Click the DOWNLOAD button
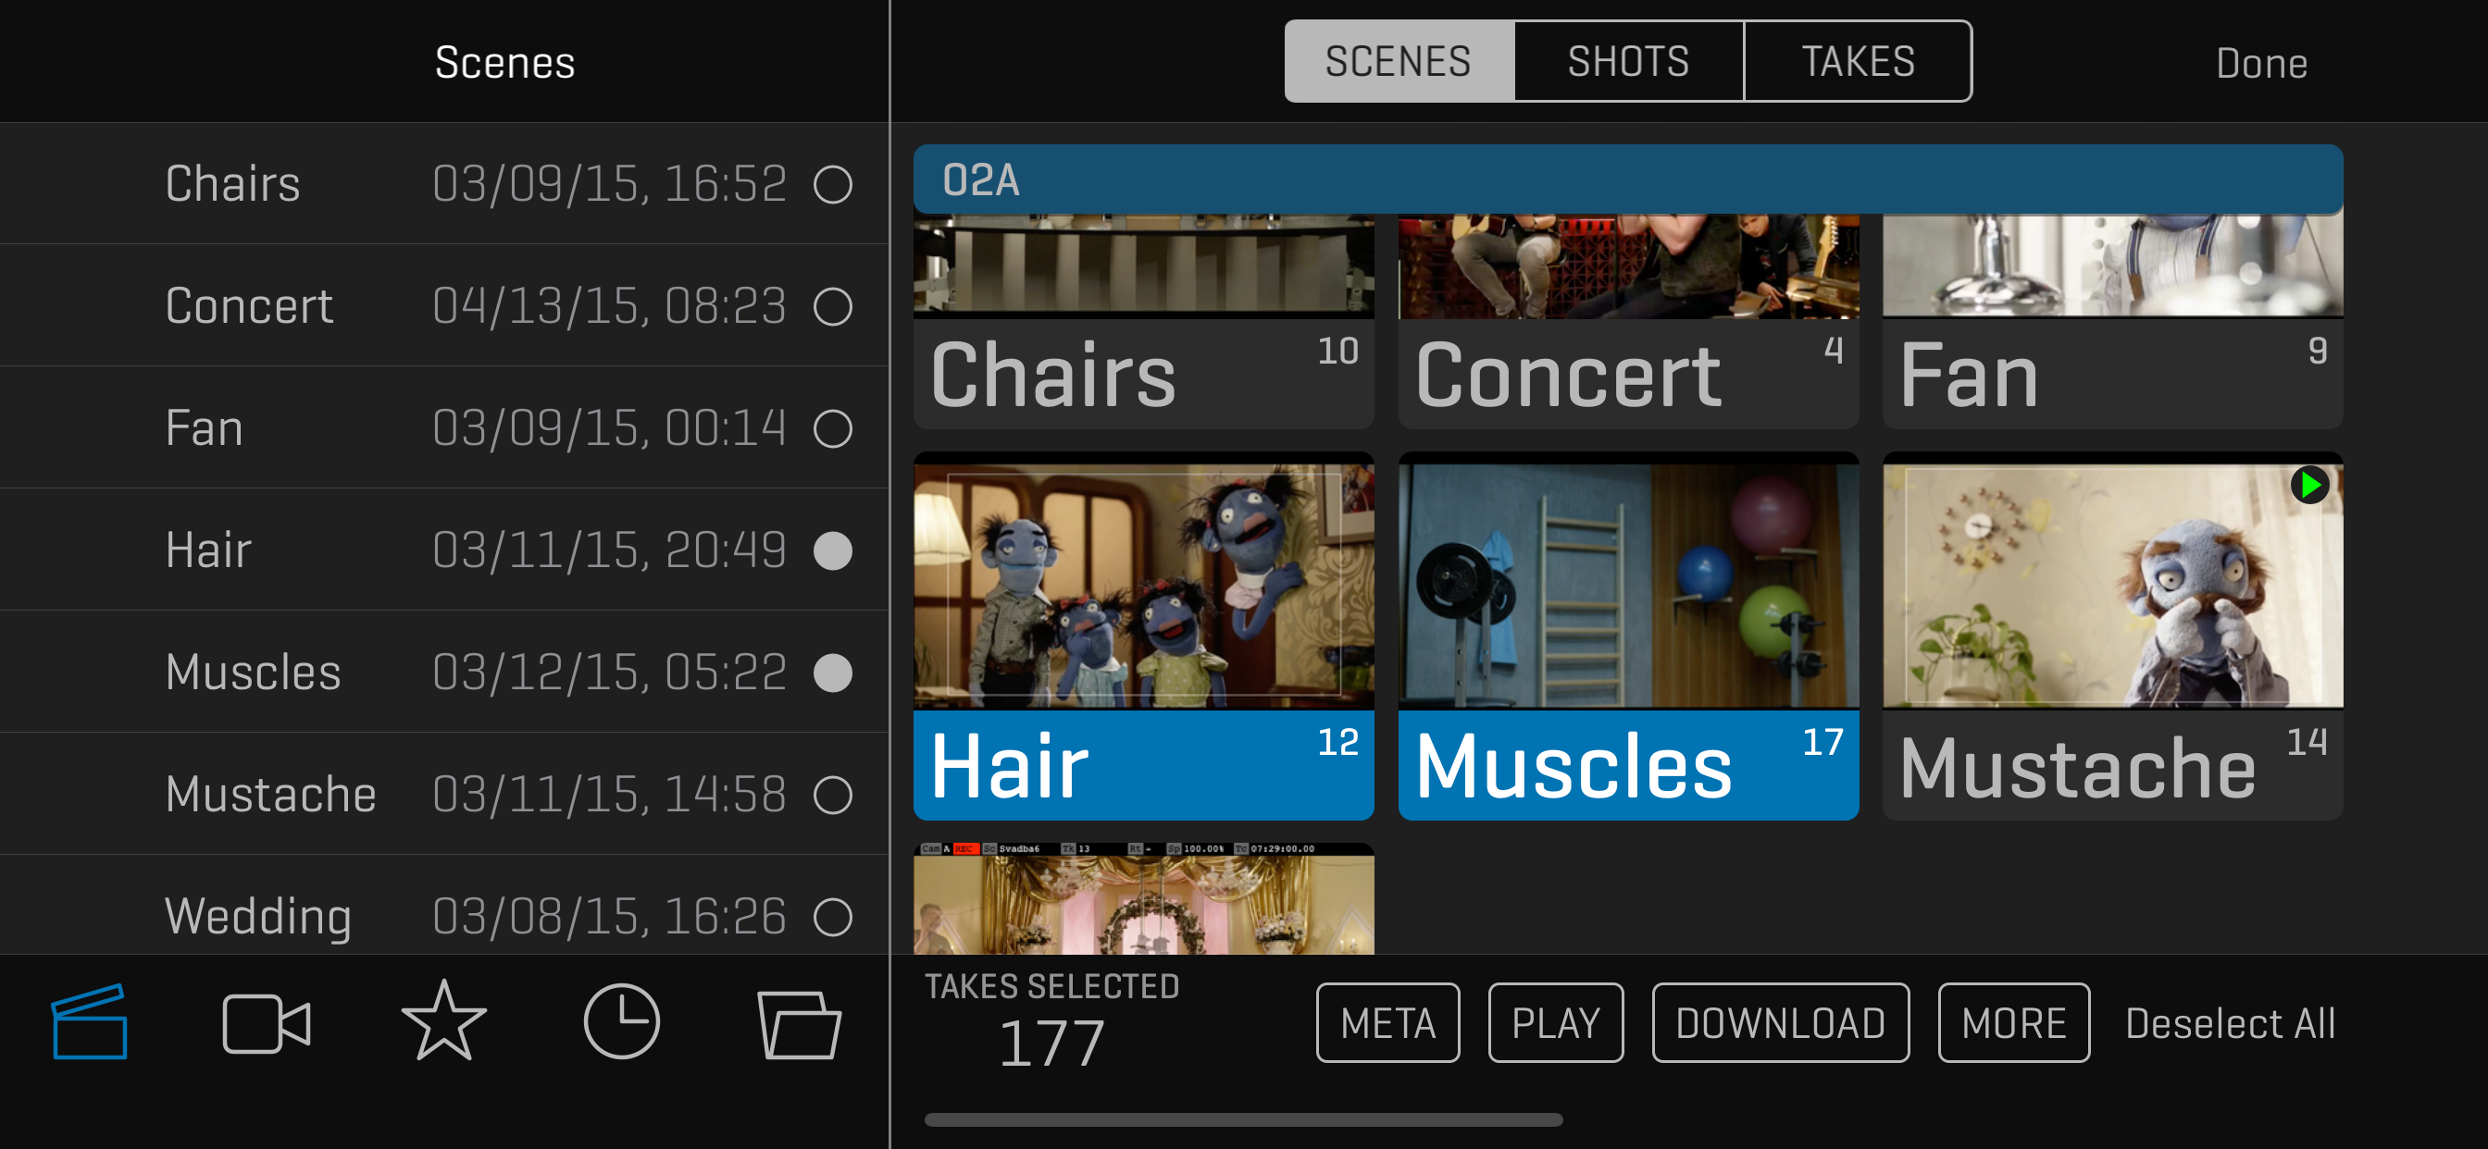 coord(1780,1023)
